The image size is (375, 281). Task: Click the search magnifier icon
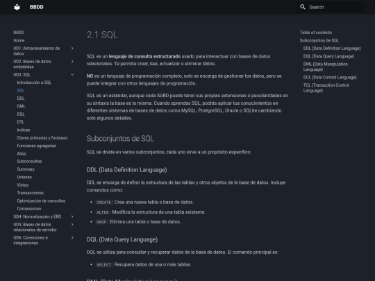[303, 7]
